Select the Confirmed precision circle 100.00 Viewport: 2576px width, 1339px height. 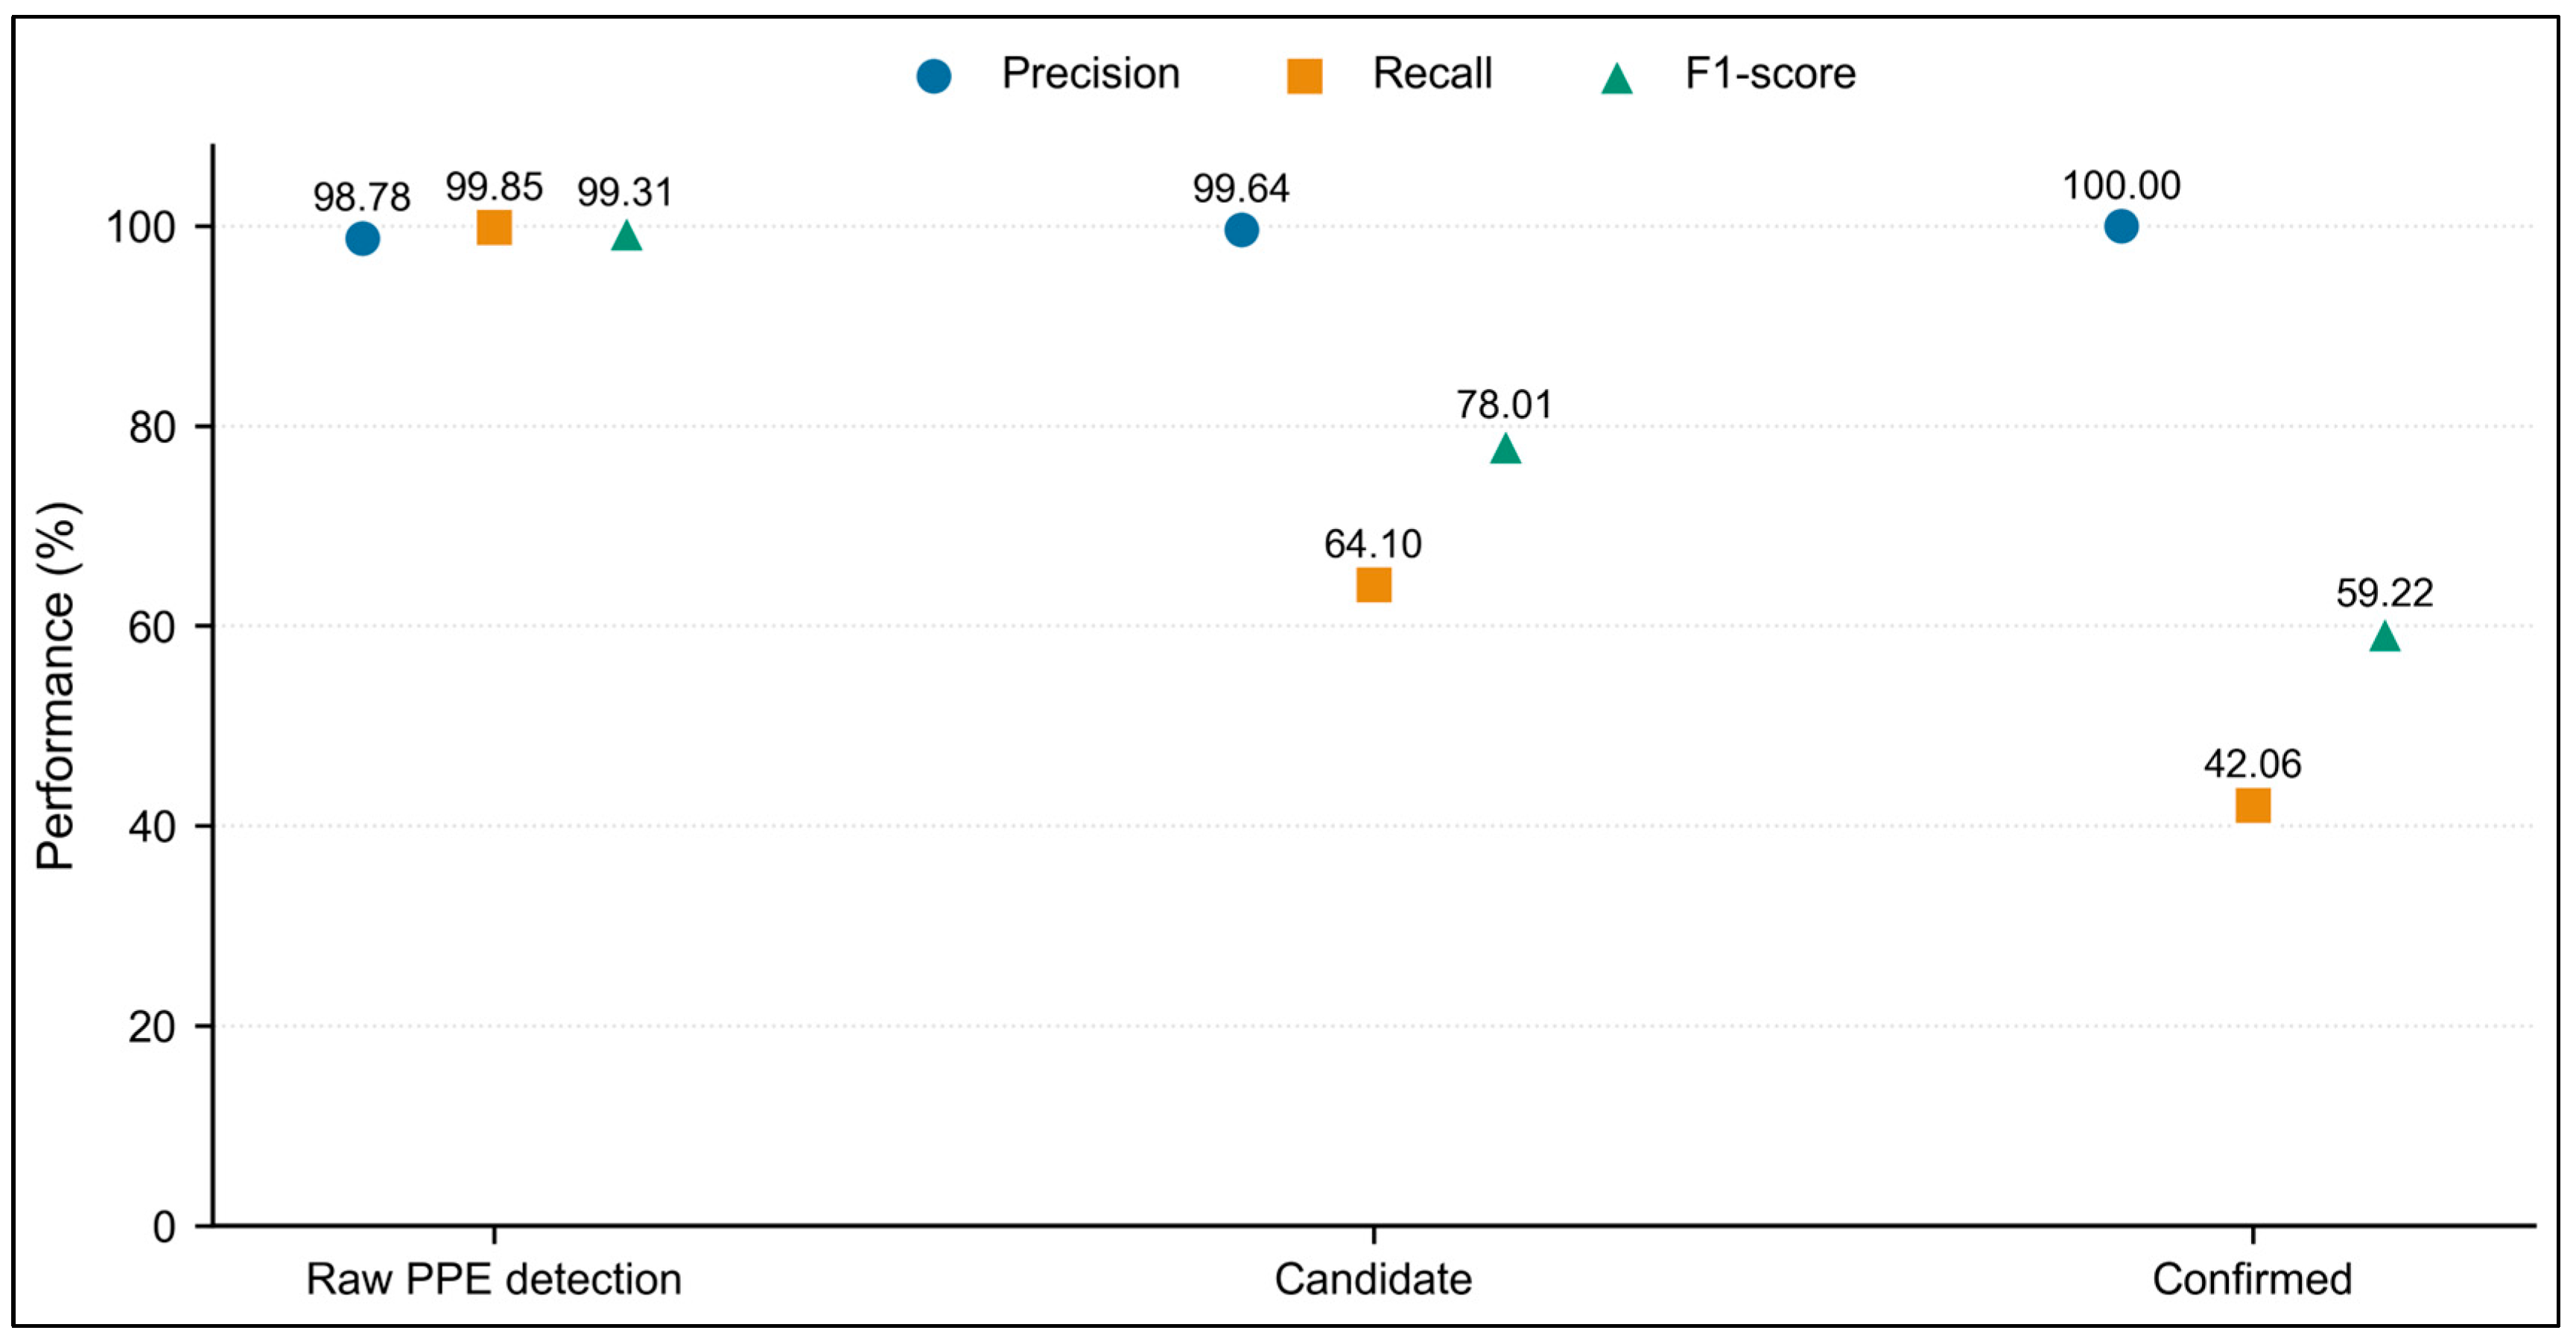pyautogui.click(x=2121, y=227)
